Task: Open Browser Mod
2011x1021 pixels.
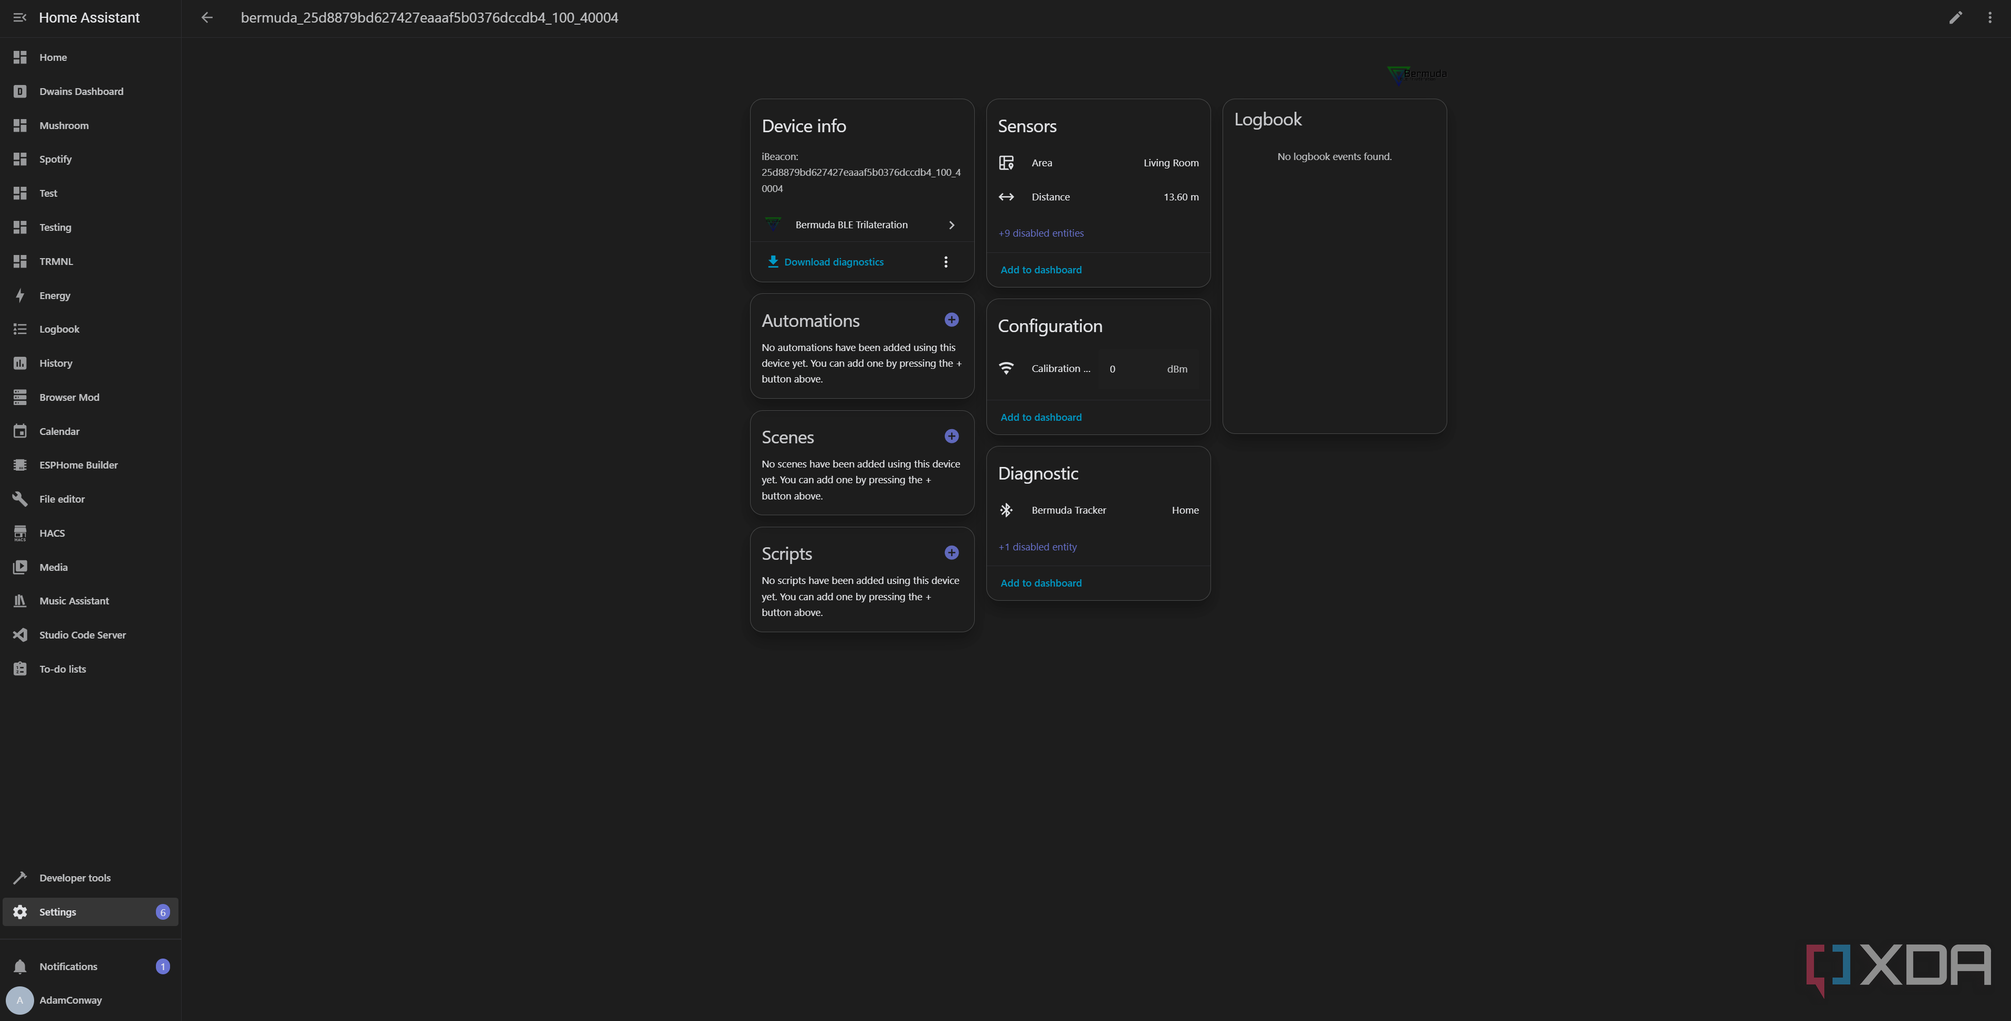Action: [x=91, y=397]
